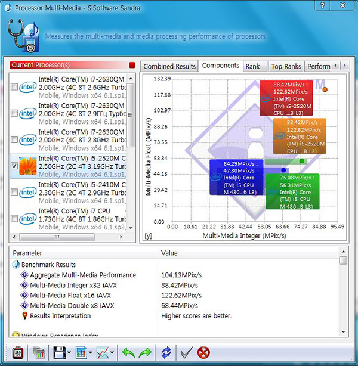Click the Value column header

tap(248, 253)
